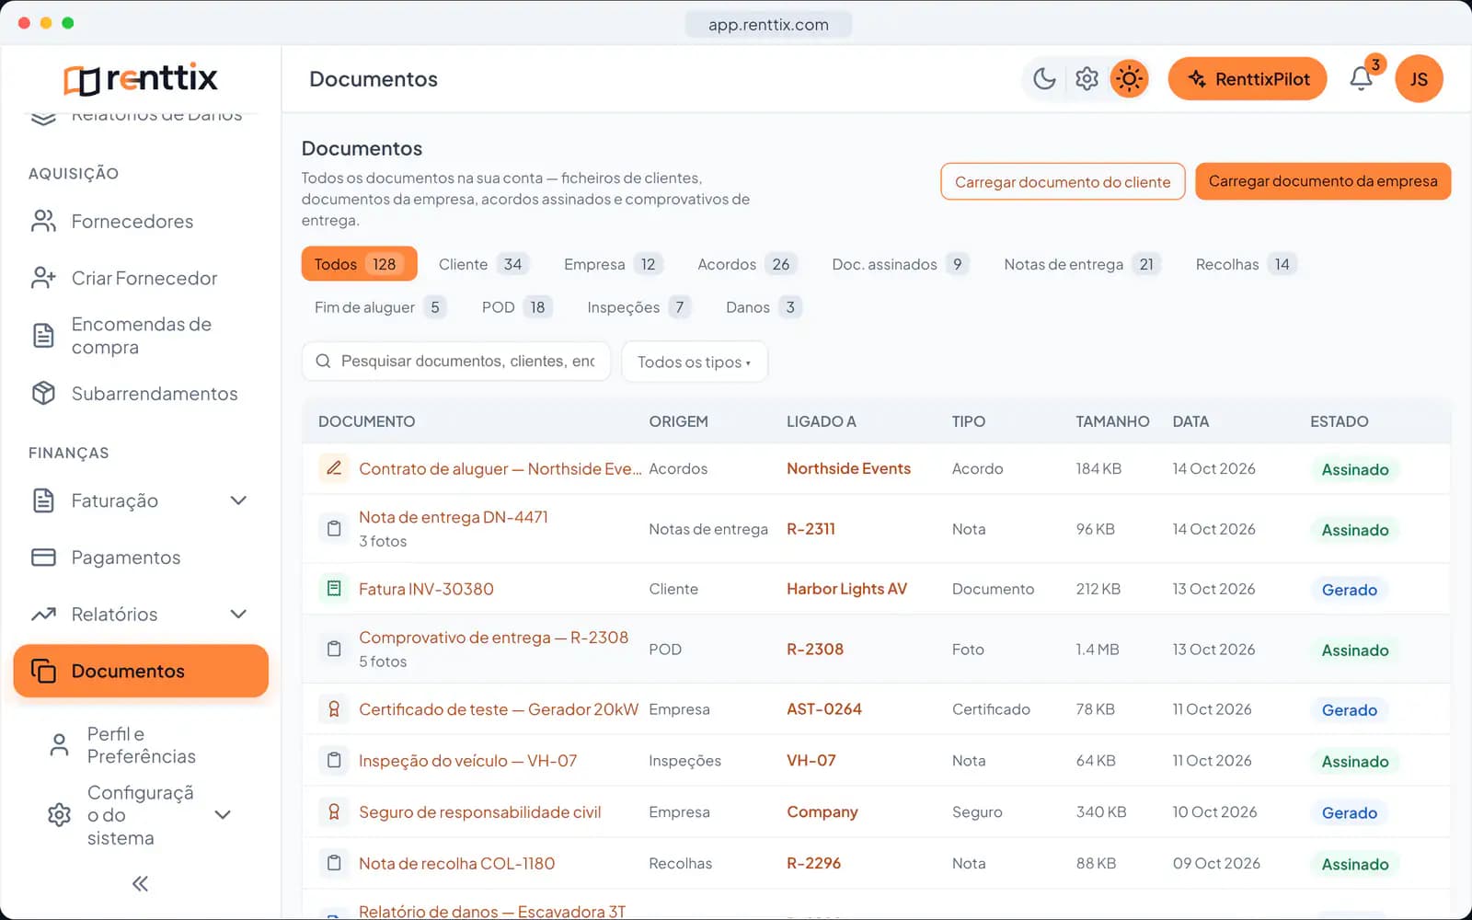Open the JS user avatar menu
This screenshot has width=1472, height=920.
point(1419,79)
